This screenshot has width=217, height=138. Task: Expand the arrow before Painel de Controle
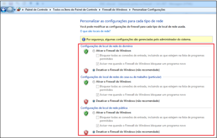(23, 10)
